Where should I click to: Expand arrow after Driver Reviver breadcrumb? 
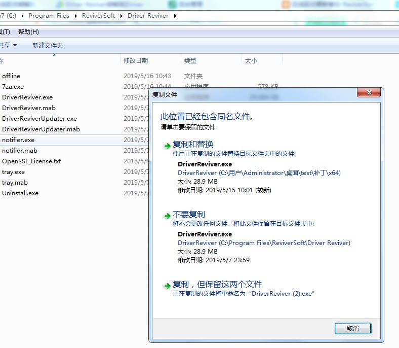coord(175,16)
